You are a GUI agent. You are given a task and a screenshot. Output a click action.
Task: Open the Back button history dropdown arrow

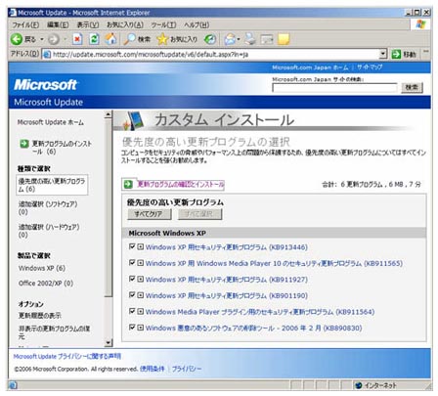[42, 39]
